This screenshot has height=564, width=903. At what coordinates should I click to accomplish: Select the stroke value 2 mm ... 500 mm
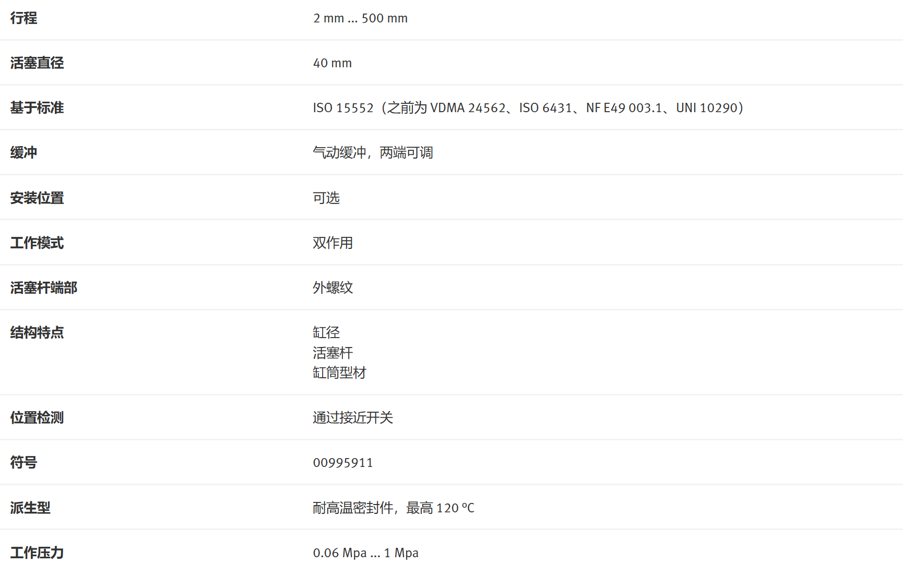pyautogui.click(x=360, y=18)
